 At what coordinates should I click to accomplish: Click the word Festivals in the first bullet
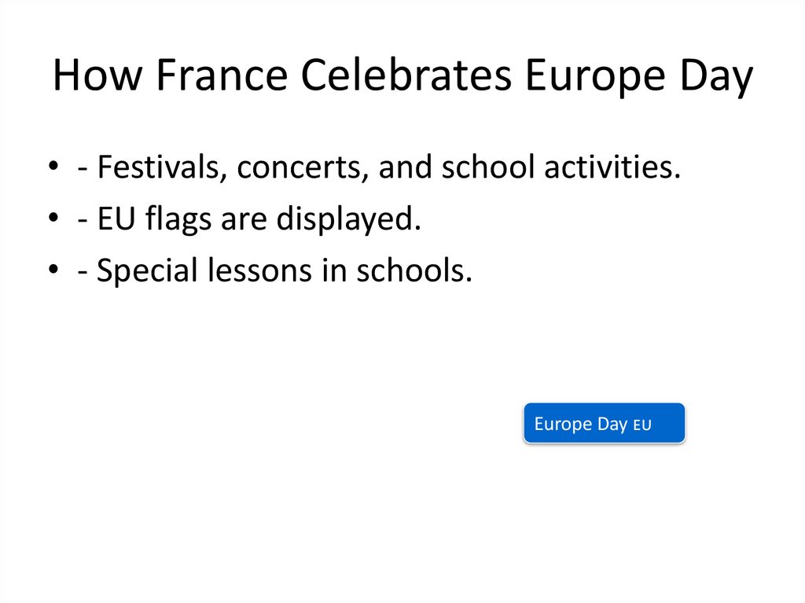pos(160,167)
